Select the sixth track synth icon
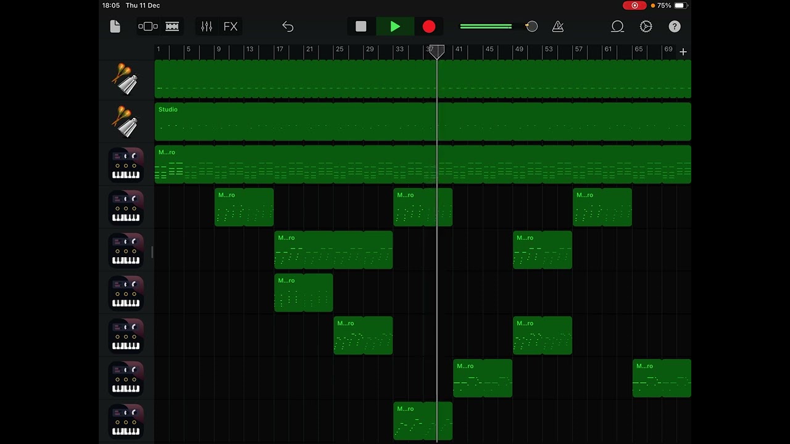790x444 pixels. tap(126, 293)
